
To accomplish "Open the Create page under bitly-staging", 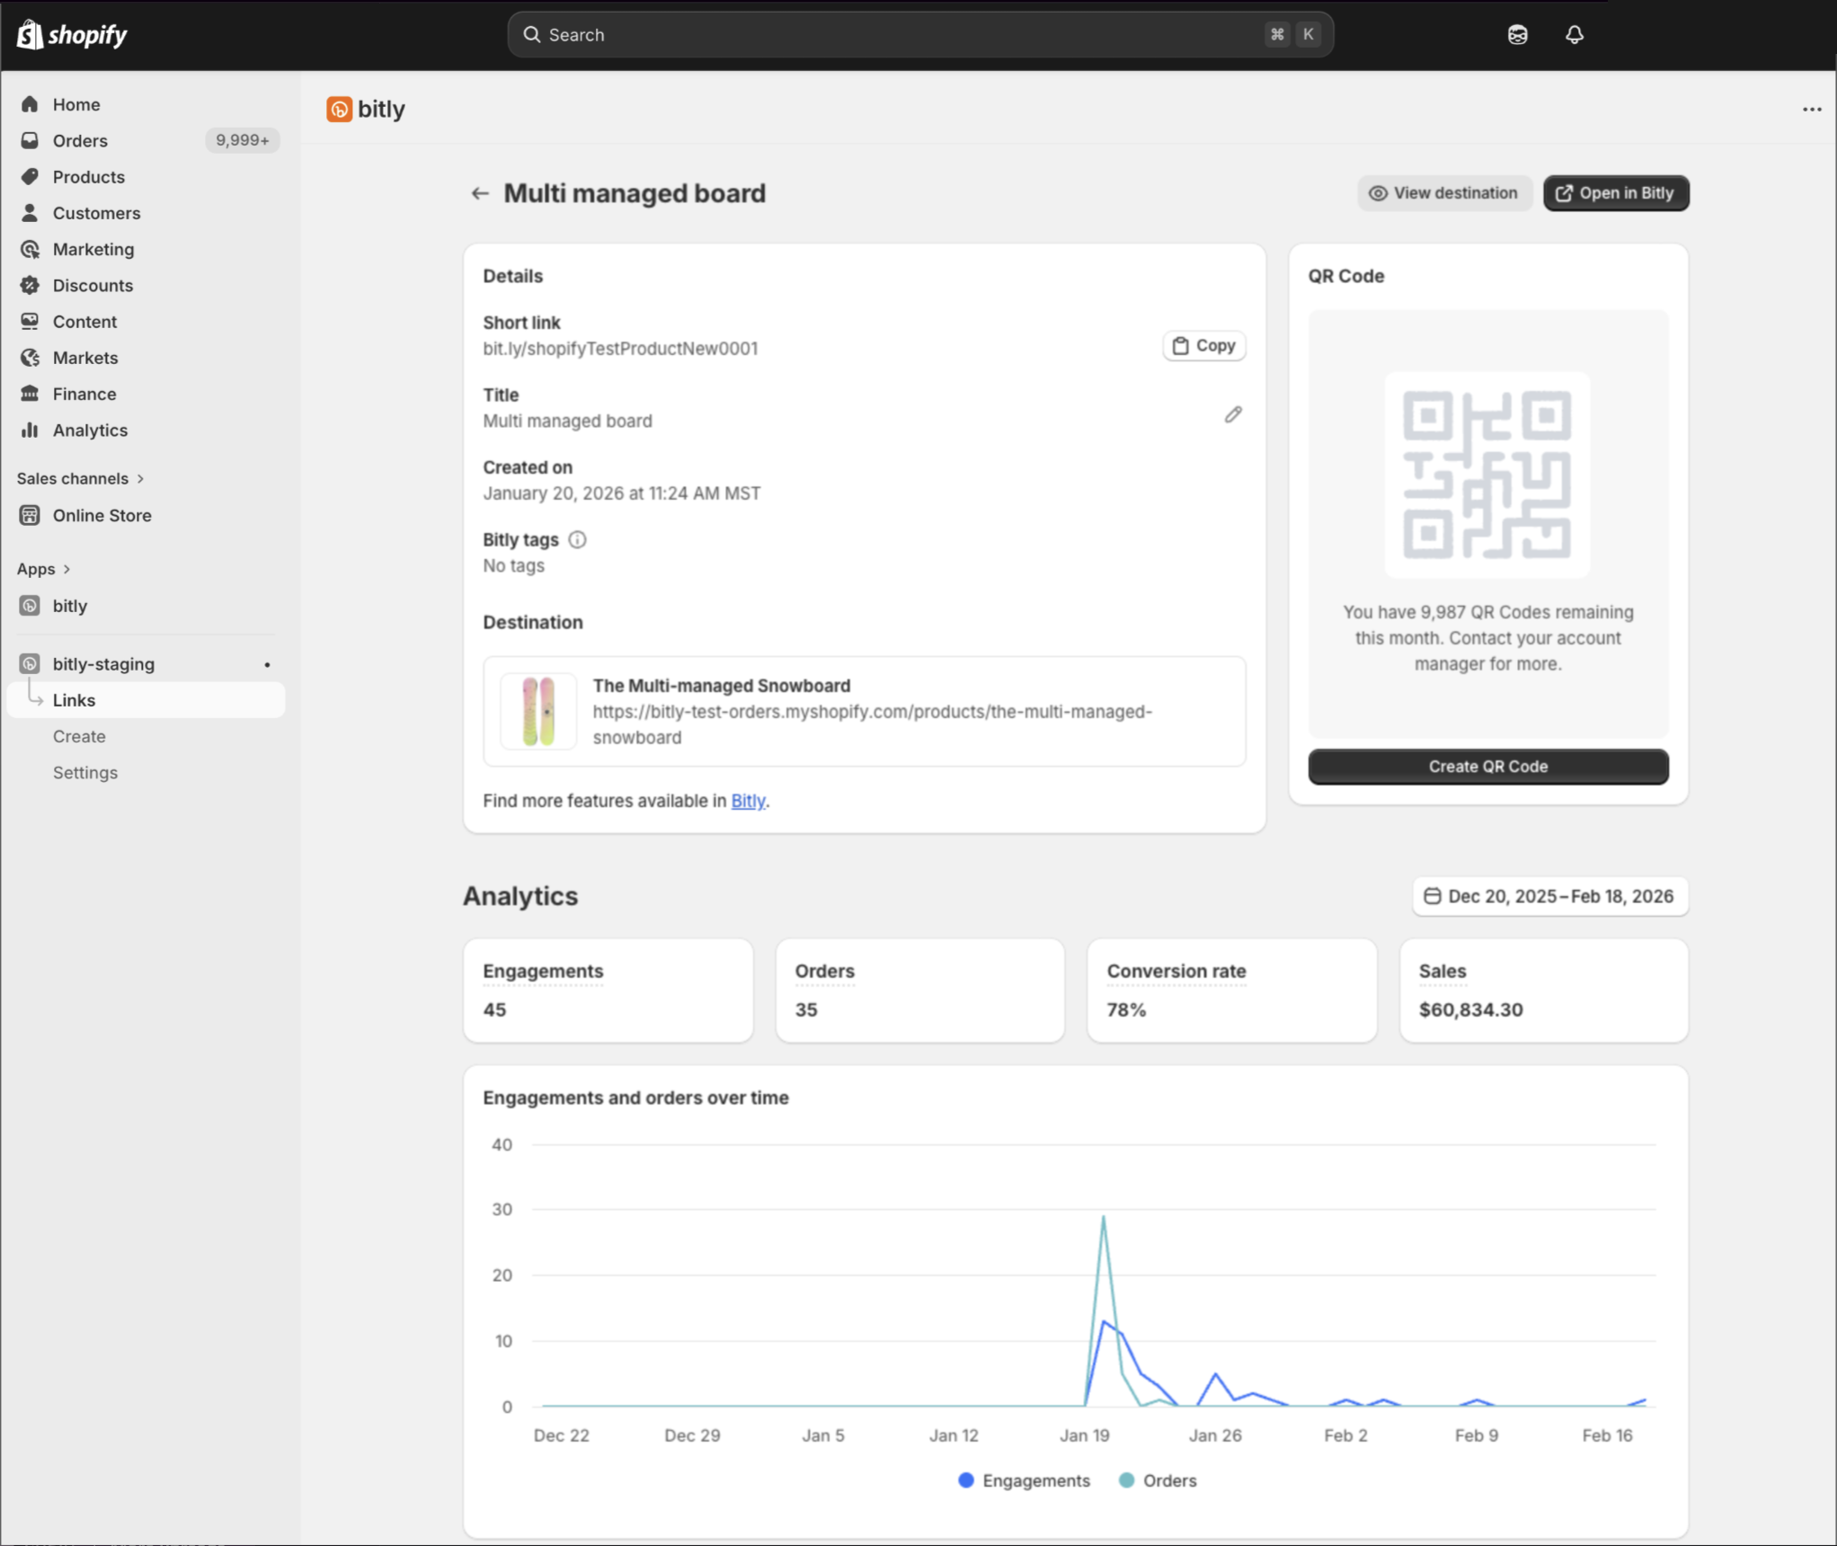I will click(79, 736).
